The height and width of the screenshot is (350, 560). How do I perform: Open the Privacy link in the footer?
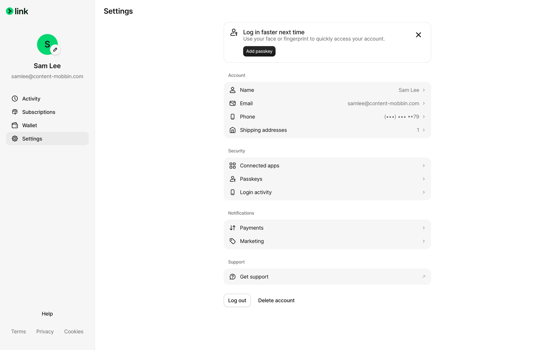[x=45, y=332]
